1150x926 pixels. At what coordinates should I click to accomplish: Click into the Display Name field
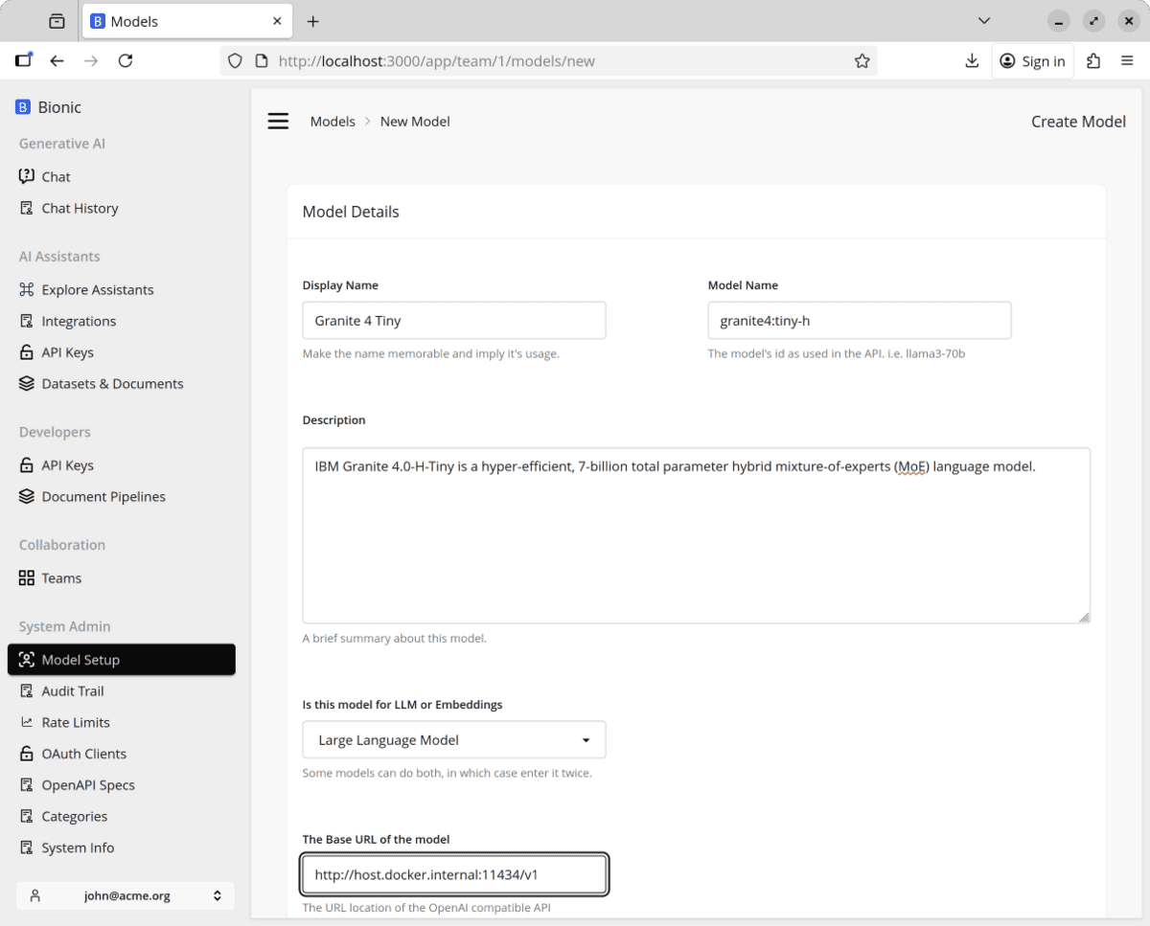454,321
